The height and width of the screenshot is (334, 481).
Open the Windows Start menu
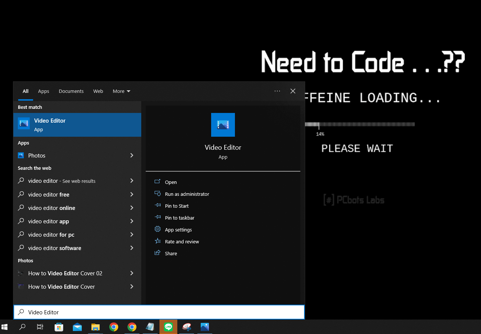click(5, 327)
